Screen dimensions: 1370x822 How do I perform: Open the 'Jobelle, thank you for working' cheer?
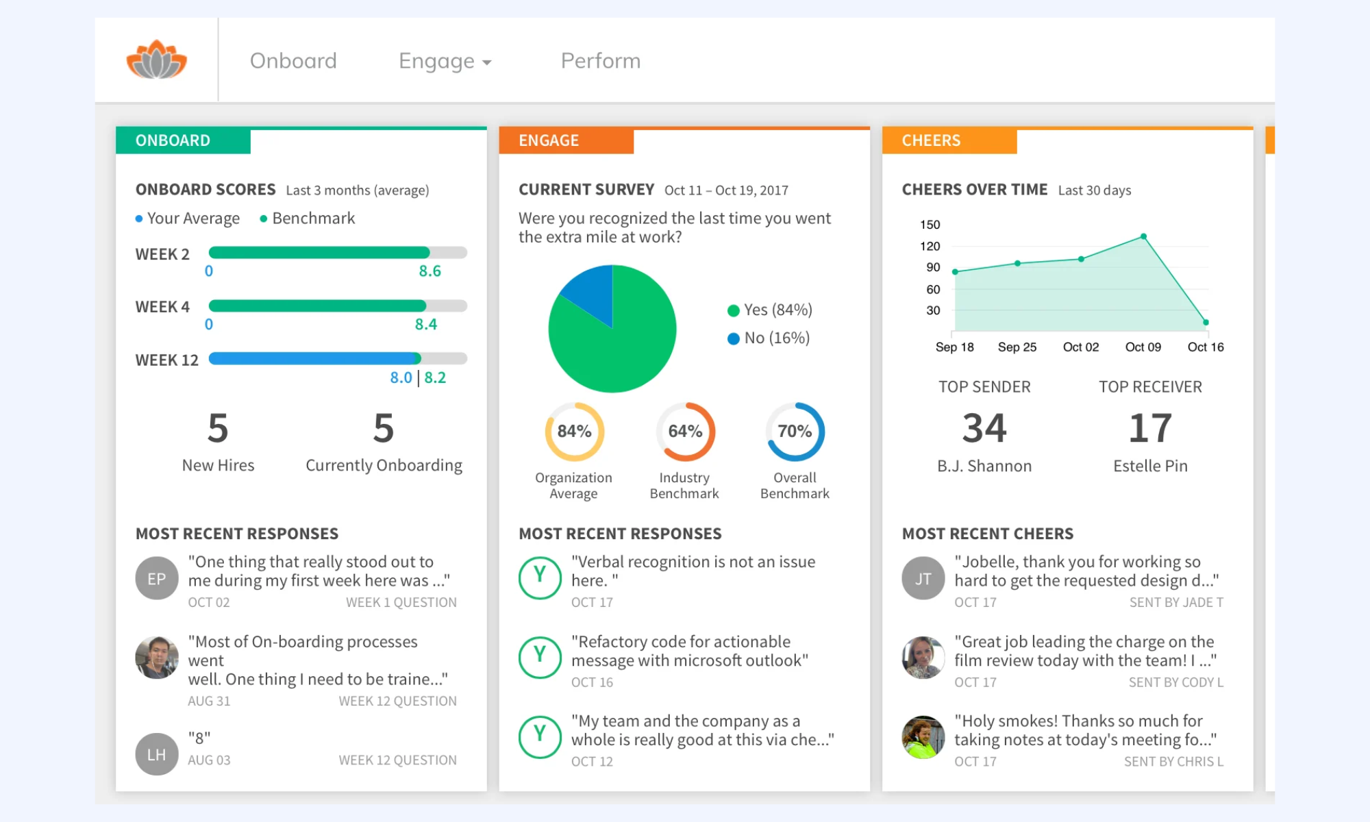(1087, 571)
